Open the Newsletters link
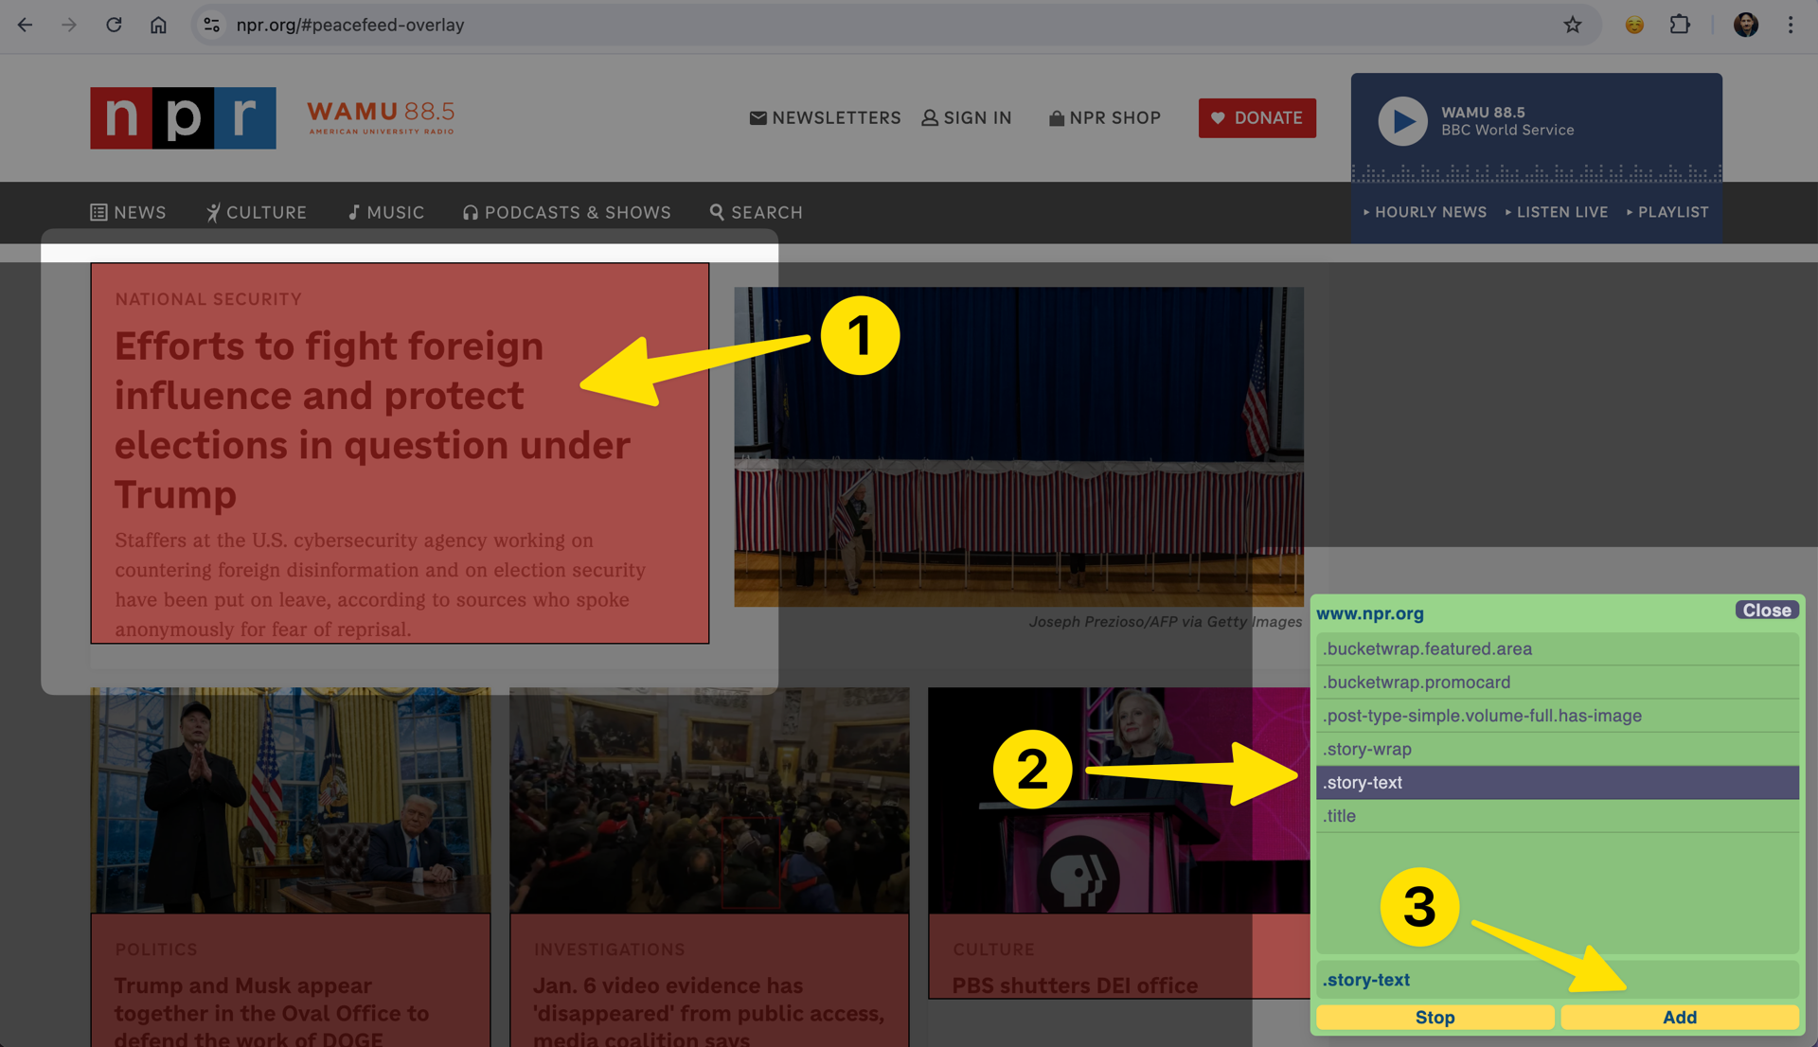The width and height of the screenshot is (1818, 1047). (x=825, y=117)
